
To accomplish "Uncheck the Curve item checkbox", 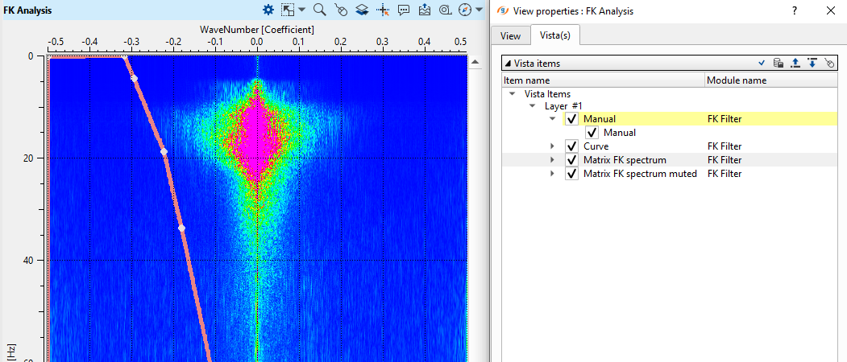I will (x=572, y=146).
